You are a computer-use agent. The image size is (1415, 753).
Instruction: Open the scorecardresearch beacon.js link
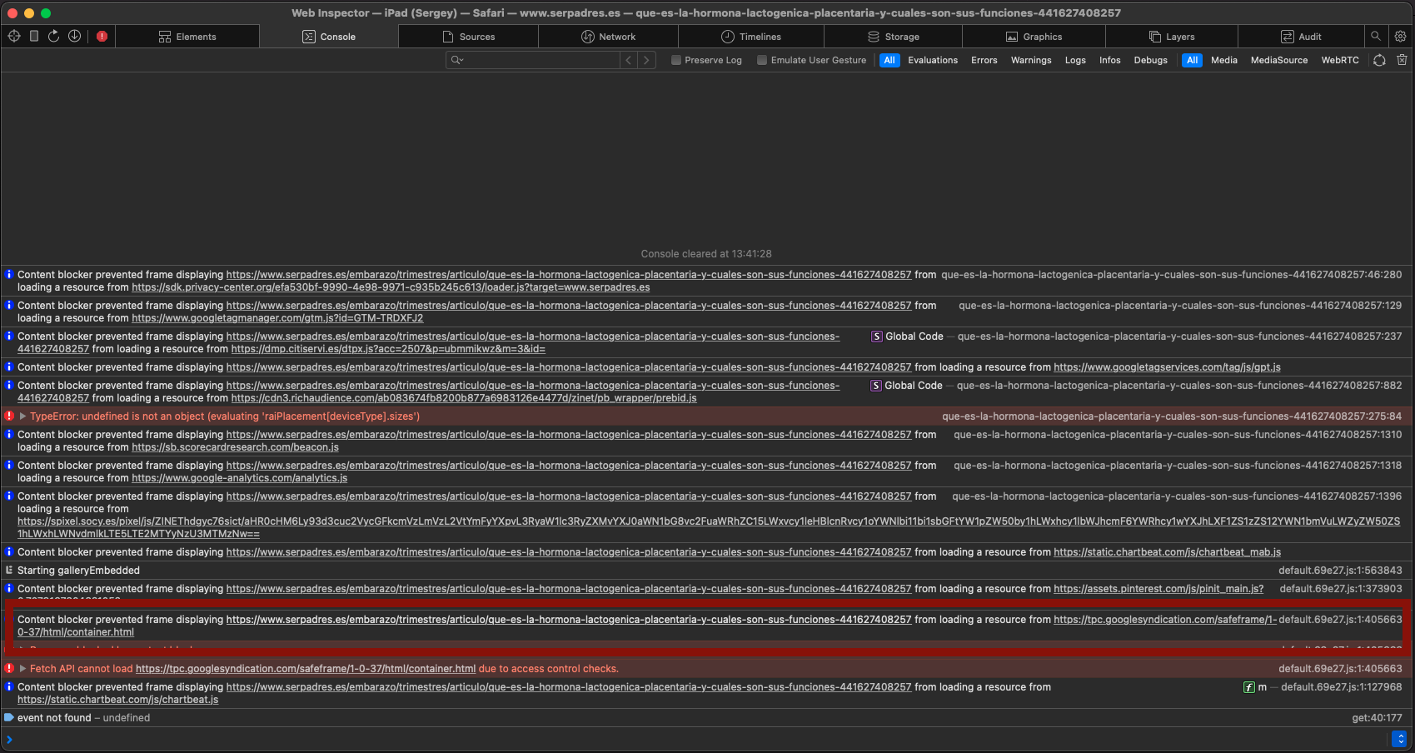[235, 447]
